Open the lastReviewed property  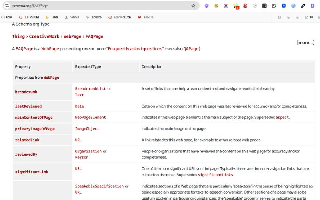28,106
